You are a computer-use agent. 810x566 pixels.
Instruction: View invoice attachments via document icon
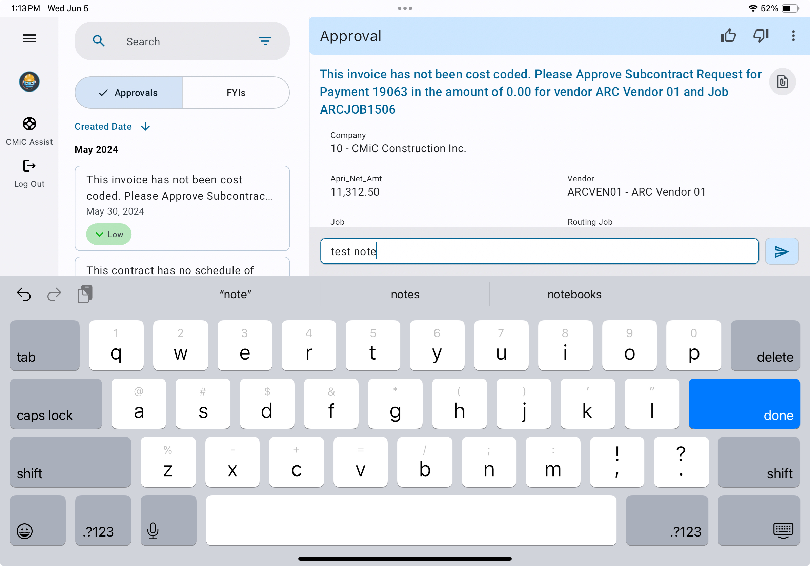tap(783, 82)
